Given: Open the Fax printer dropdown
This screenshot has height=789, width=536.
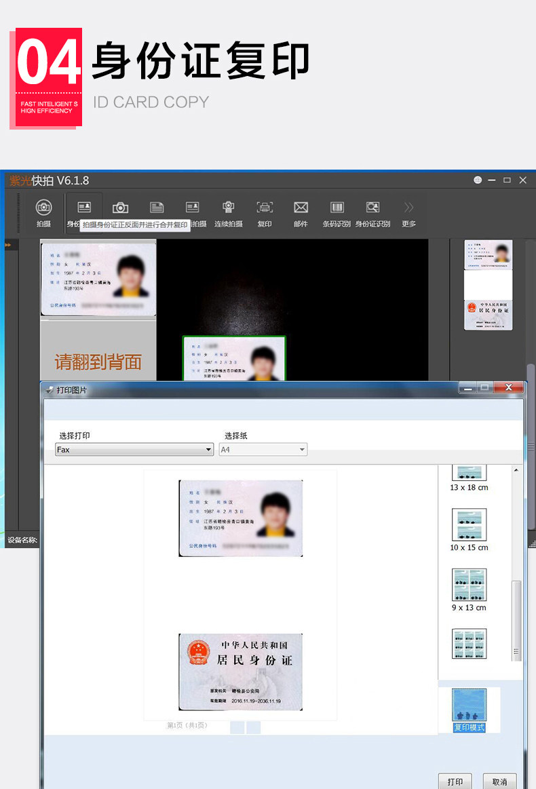Looking at the screenshot, I should pyautogui.click(x=134, y=450).
